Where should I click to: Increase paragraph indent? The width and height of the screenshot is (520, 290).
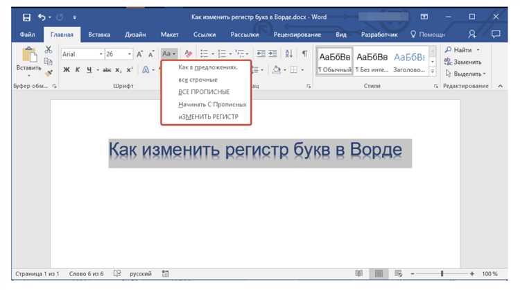272,53
